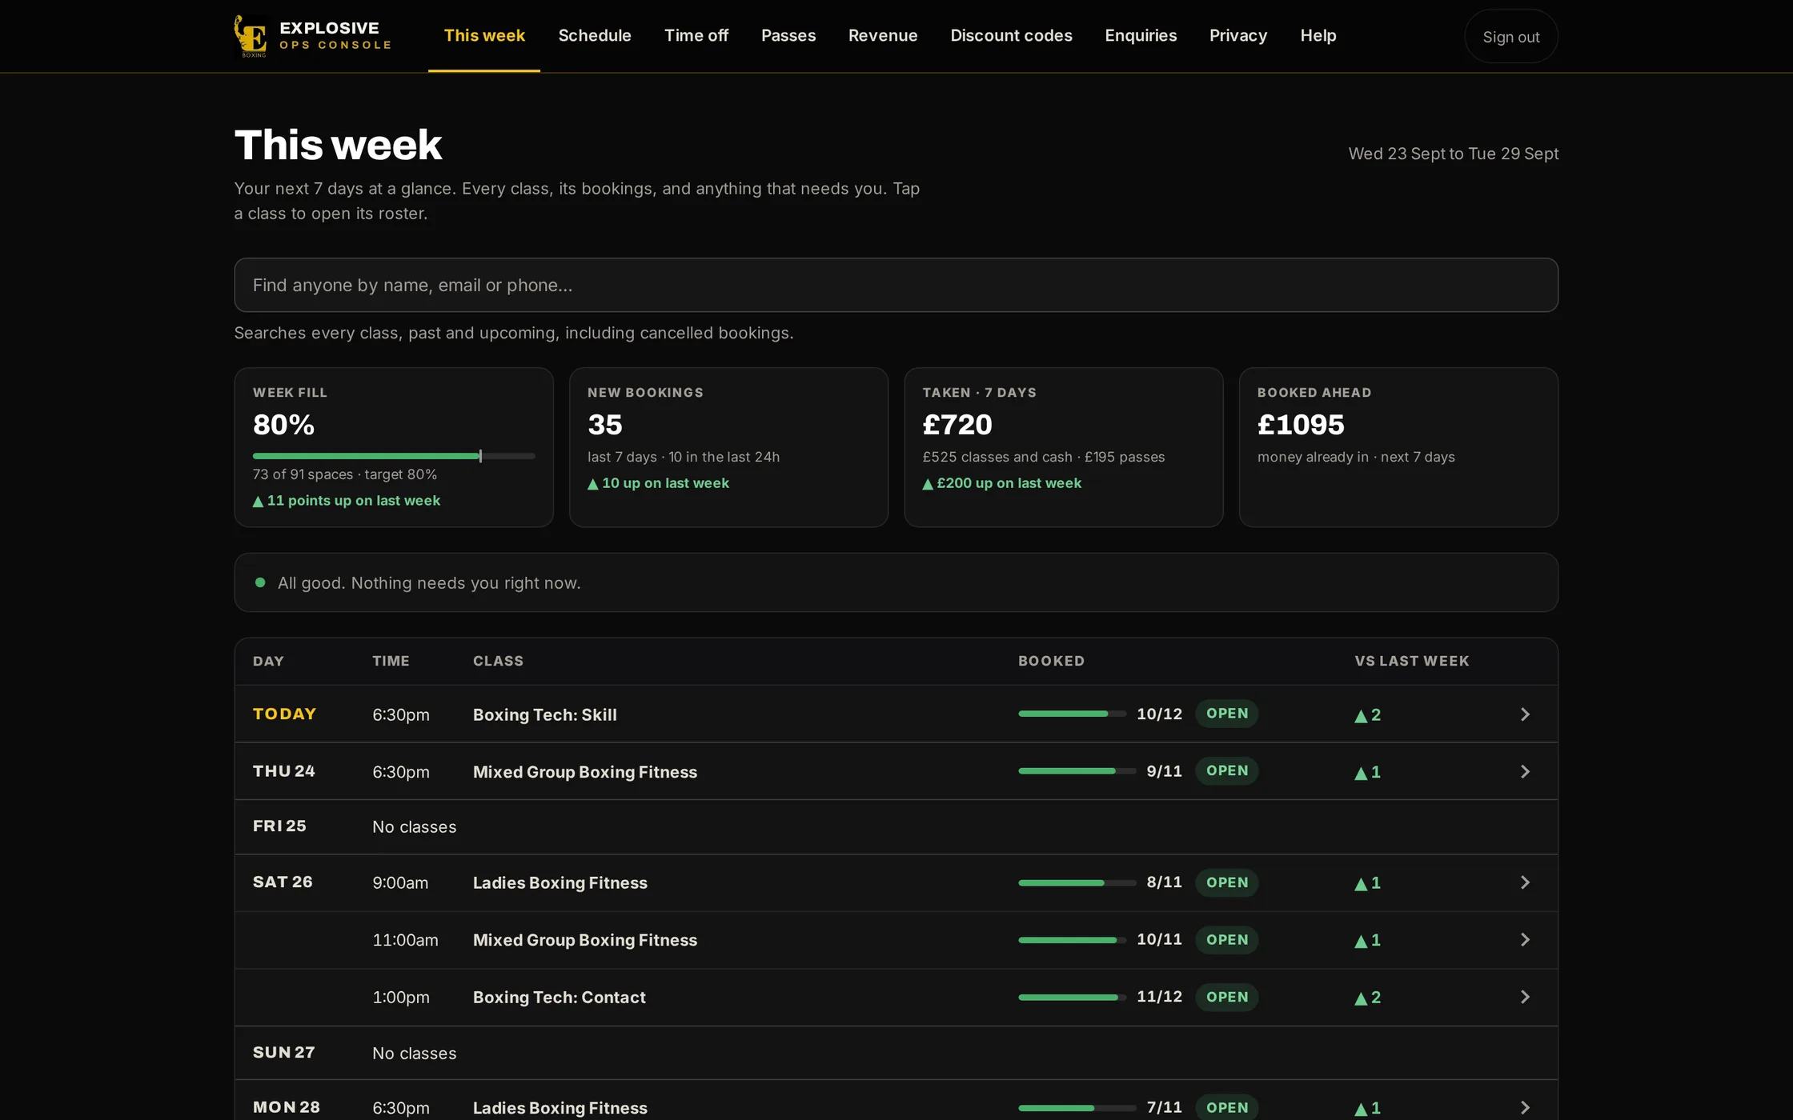Open the Booked Ahead £1095 card
The width and height of the screenshot is (1793, 1120).
[1398, 447]
